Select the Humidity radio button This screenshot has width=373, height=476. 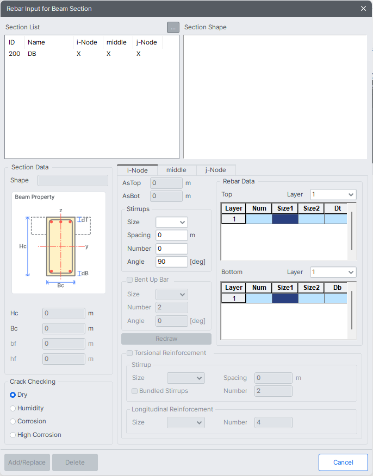13,408
